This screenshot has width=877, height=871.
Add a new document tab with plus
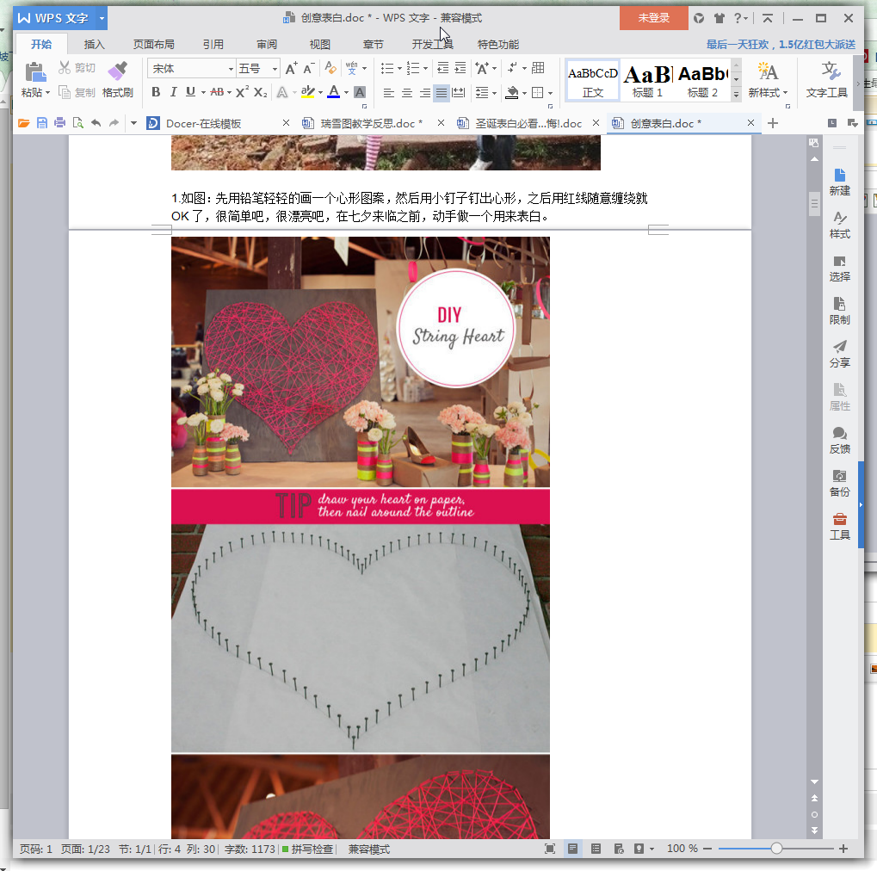click(772, 123)
